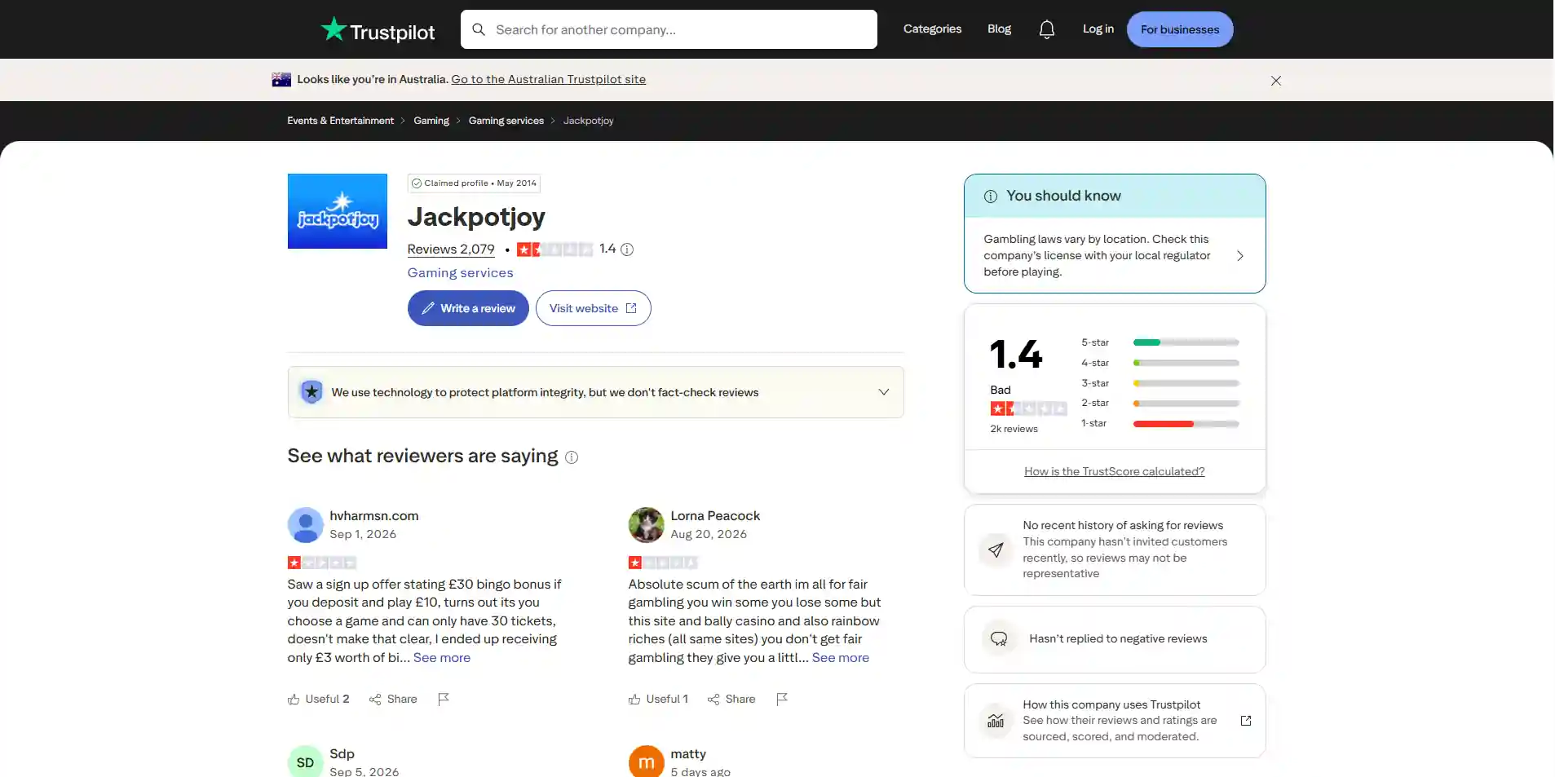Click Visit website button
1555x777 pixels.
(593, 308)
